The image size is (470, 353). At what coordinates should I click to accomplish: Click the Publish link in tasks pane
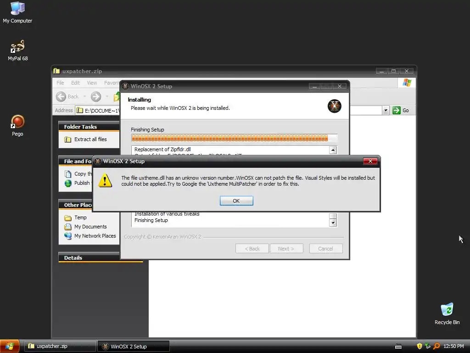tap(82, 183)
